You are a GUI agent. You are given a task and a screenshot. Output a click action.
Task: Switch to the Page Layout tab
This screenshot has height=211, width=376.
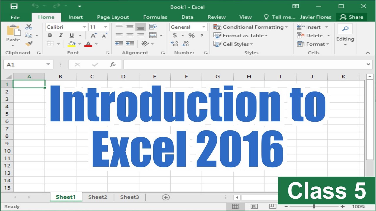coord(113,17)
